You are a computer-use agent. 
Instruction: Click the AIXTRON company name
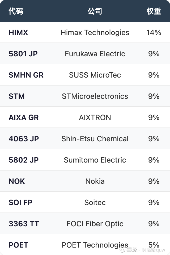coord(95,117)
